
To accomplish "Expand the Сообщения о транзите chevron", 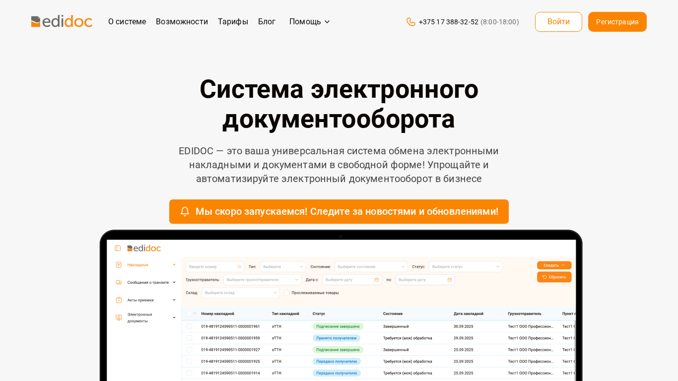I will (174, 282).
